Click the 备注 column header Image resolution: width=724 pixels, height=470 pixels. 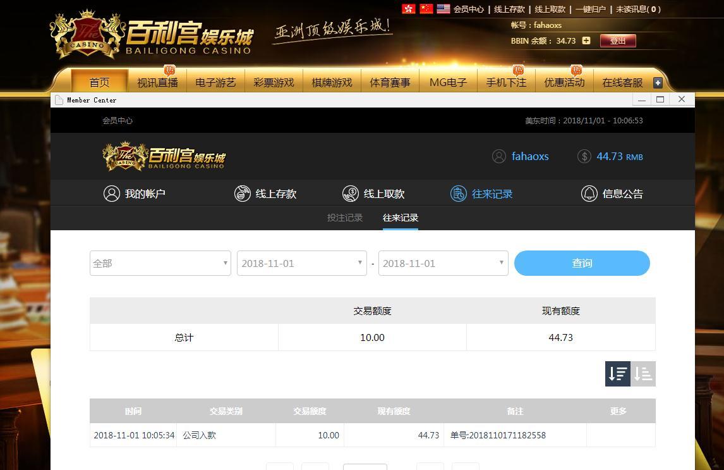click(x=515, y=411)
